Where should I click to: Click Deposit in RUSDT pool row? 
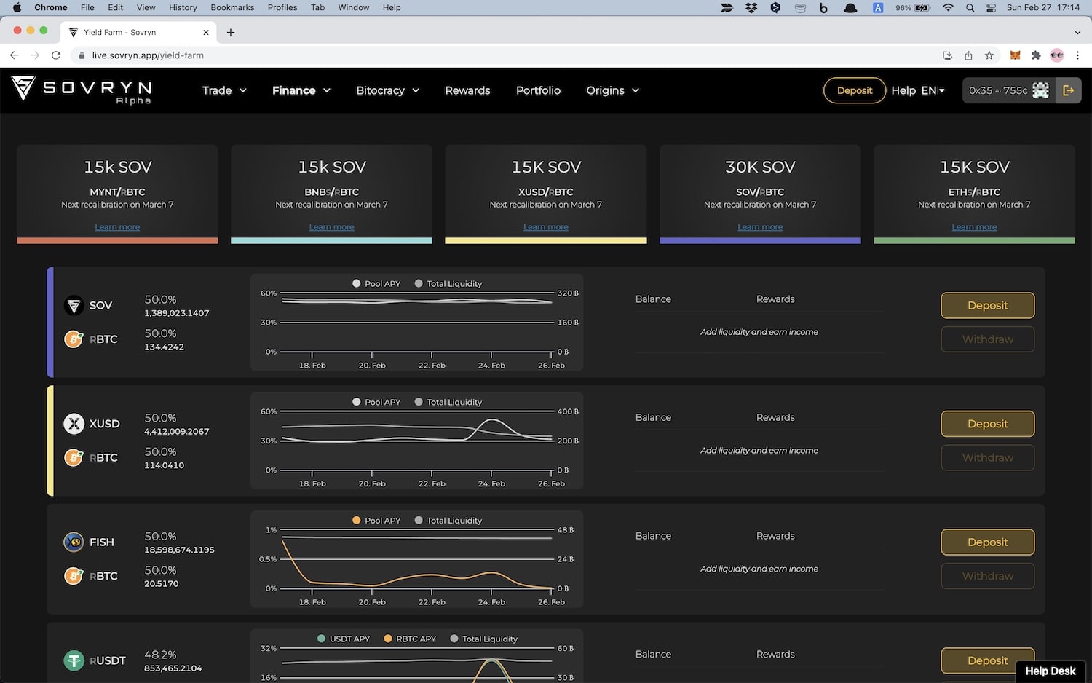click(988, 660)
